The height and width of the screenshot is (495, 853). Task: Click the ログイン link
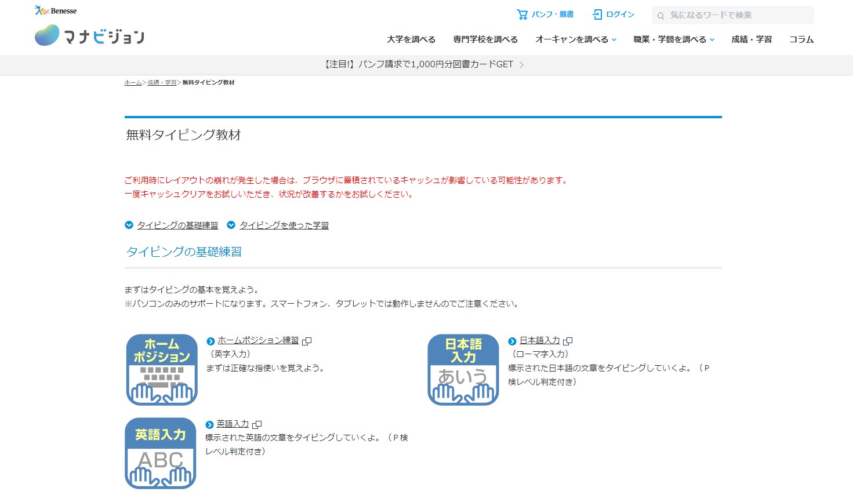click(x=614, y=14)
